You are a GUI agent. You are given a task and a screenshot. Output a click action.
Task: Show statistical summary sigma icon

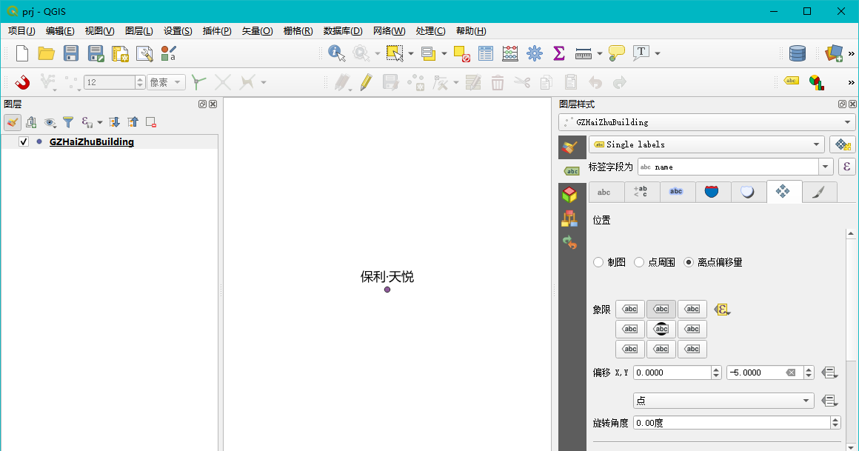[x=559, y=53]
